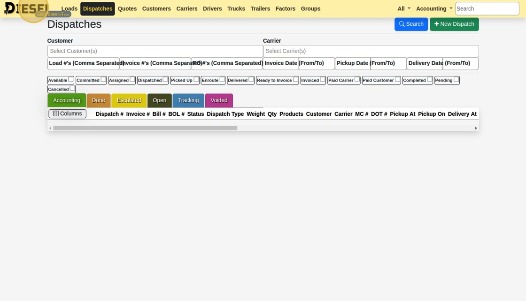Check the Picked Up status filter
Viewport: 526px width, 301px height.
(x=196, y=80)
